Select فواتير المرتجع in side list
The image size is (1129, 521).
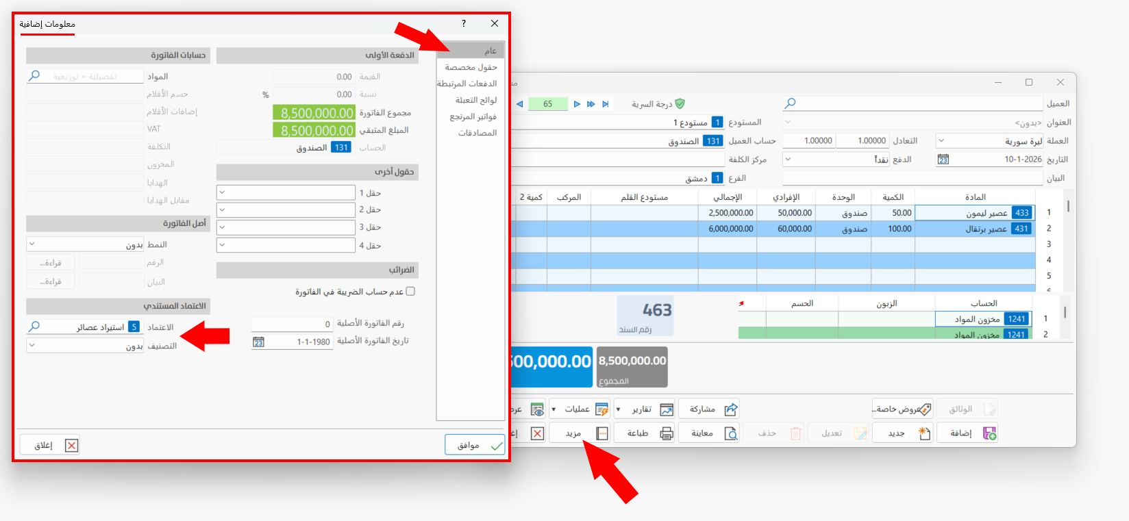coord(471,116)
